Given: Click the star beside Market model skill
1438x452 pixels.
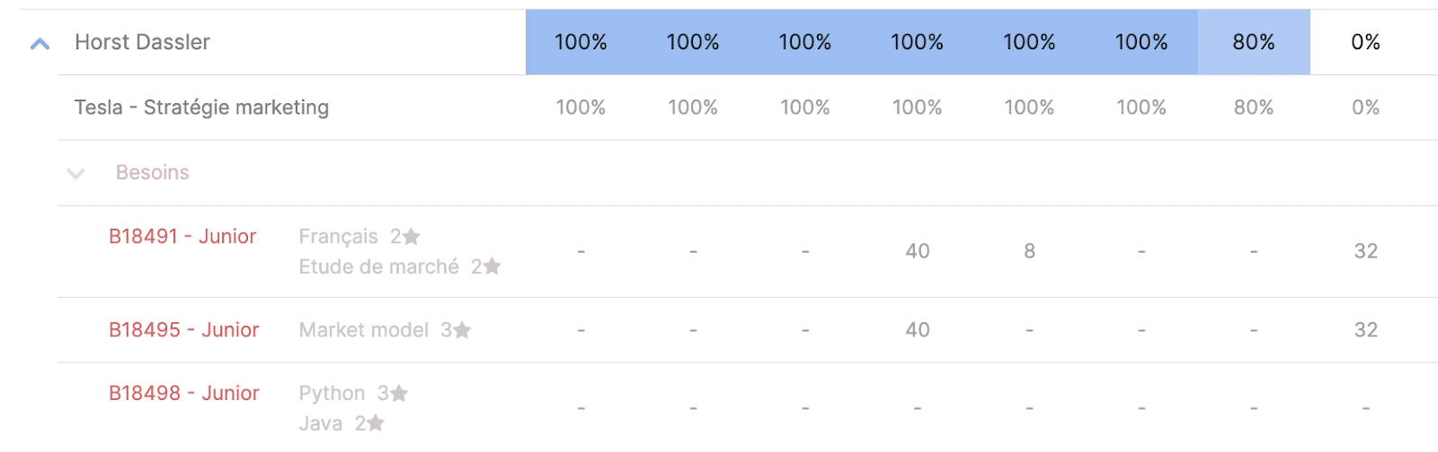Looking at the screenshot, I should 462,330.
